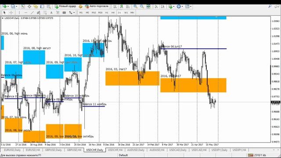Screen dimensions: 281x158
Task: Open the Profiles icon
Action: (13, 7)
